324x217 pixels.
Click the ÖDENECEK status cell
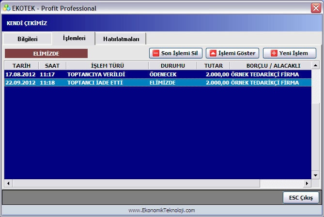163,74
